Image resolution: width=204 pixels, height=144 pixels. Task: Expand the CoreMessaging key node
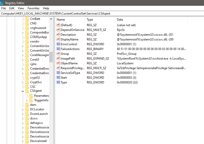tap(23, 55)
